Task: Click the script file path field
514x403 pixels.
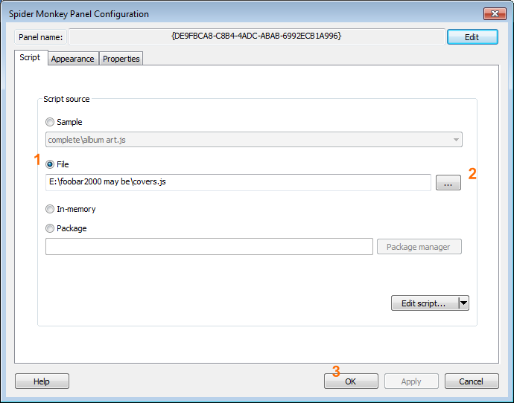Action: click(238, 182)
